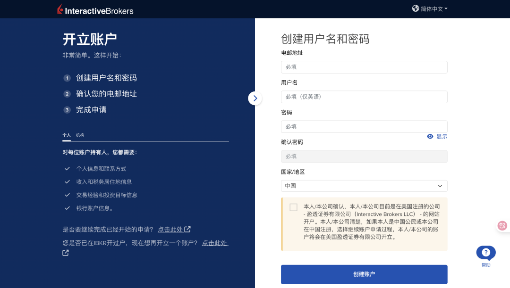Viewport: 510px width, 288px height.
Task: Focus the 确认密码 input field
Action: pos(364,156)
